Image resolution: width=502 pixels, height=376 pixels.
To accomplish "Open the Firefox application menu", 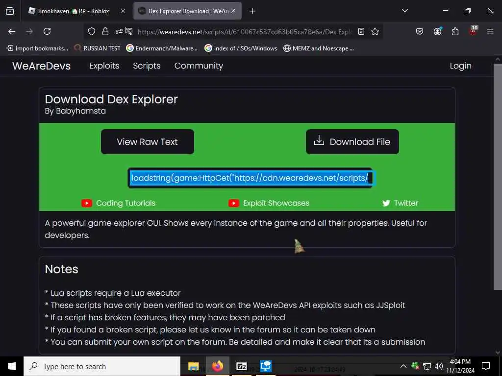I will coord(490,31).
